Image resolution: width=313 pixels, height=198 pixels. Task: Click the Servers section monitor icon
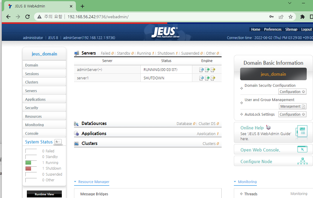tap(76, 53)
